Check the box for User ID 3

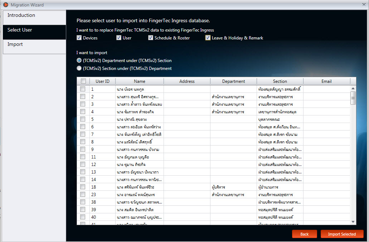point(83,104)
